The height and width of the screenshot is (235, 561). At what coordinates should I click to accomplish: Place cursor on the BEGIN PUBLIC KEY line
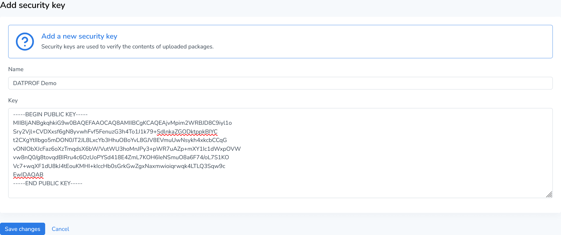pos(50,114)
